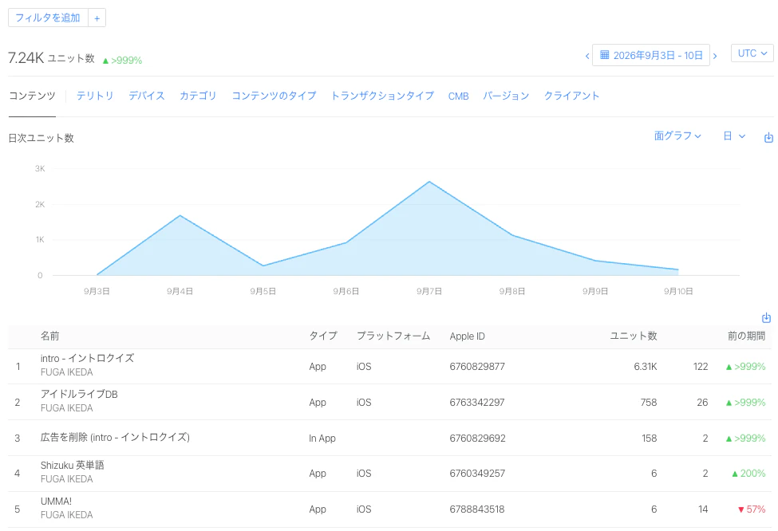Switch to the テリトリ tab
This screenshot has height=531, width=778.
tap(95, 96)
